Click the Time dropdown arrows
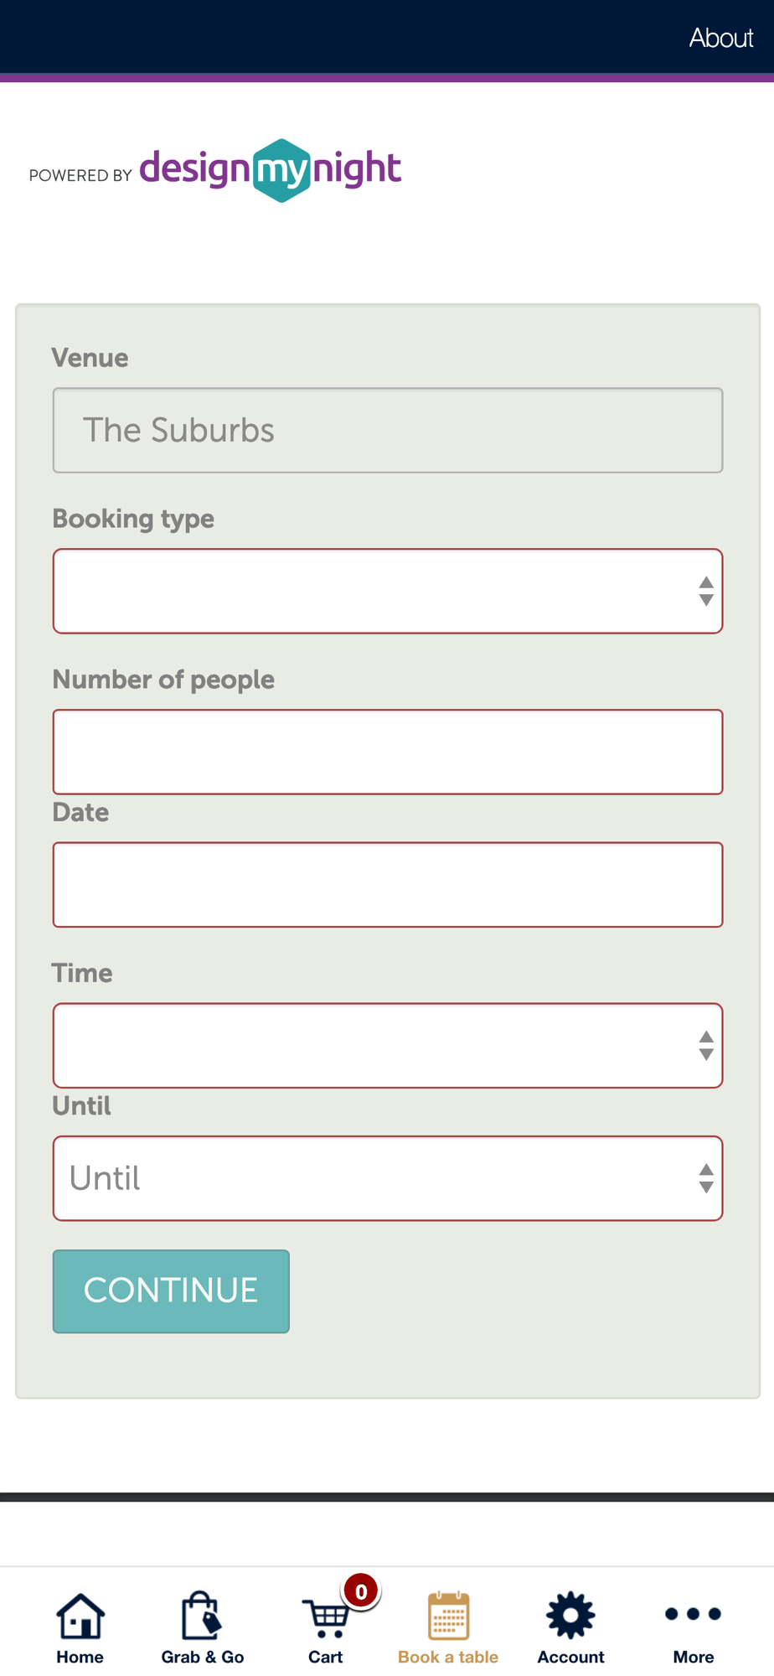The image size is (774, 1676). point(706,1046)
